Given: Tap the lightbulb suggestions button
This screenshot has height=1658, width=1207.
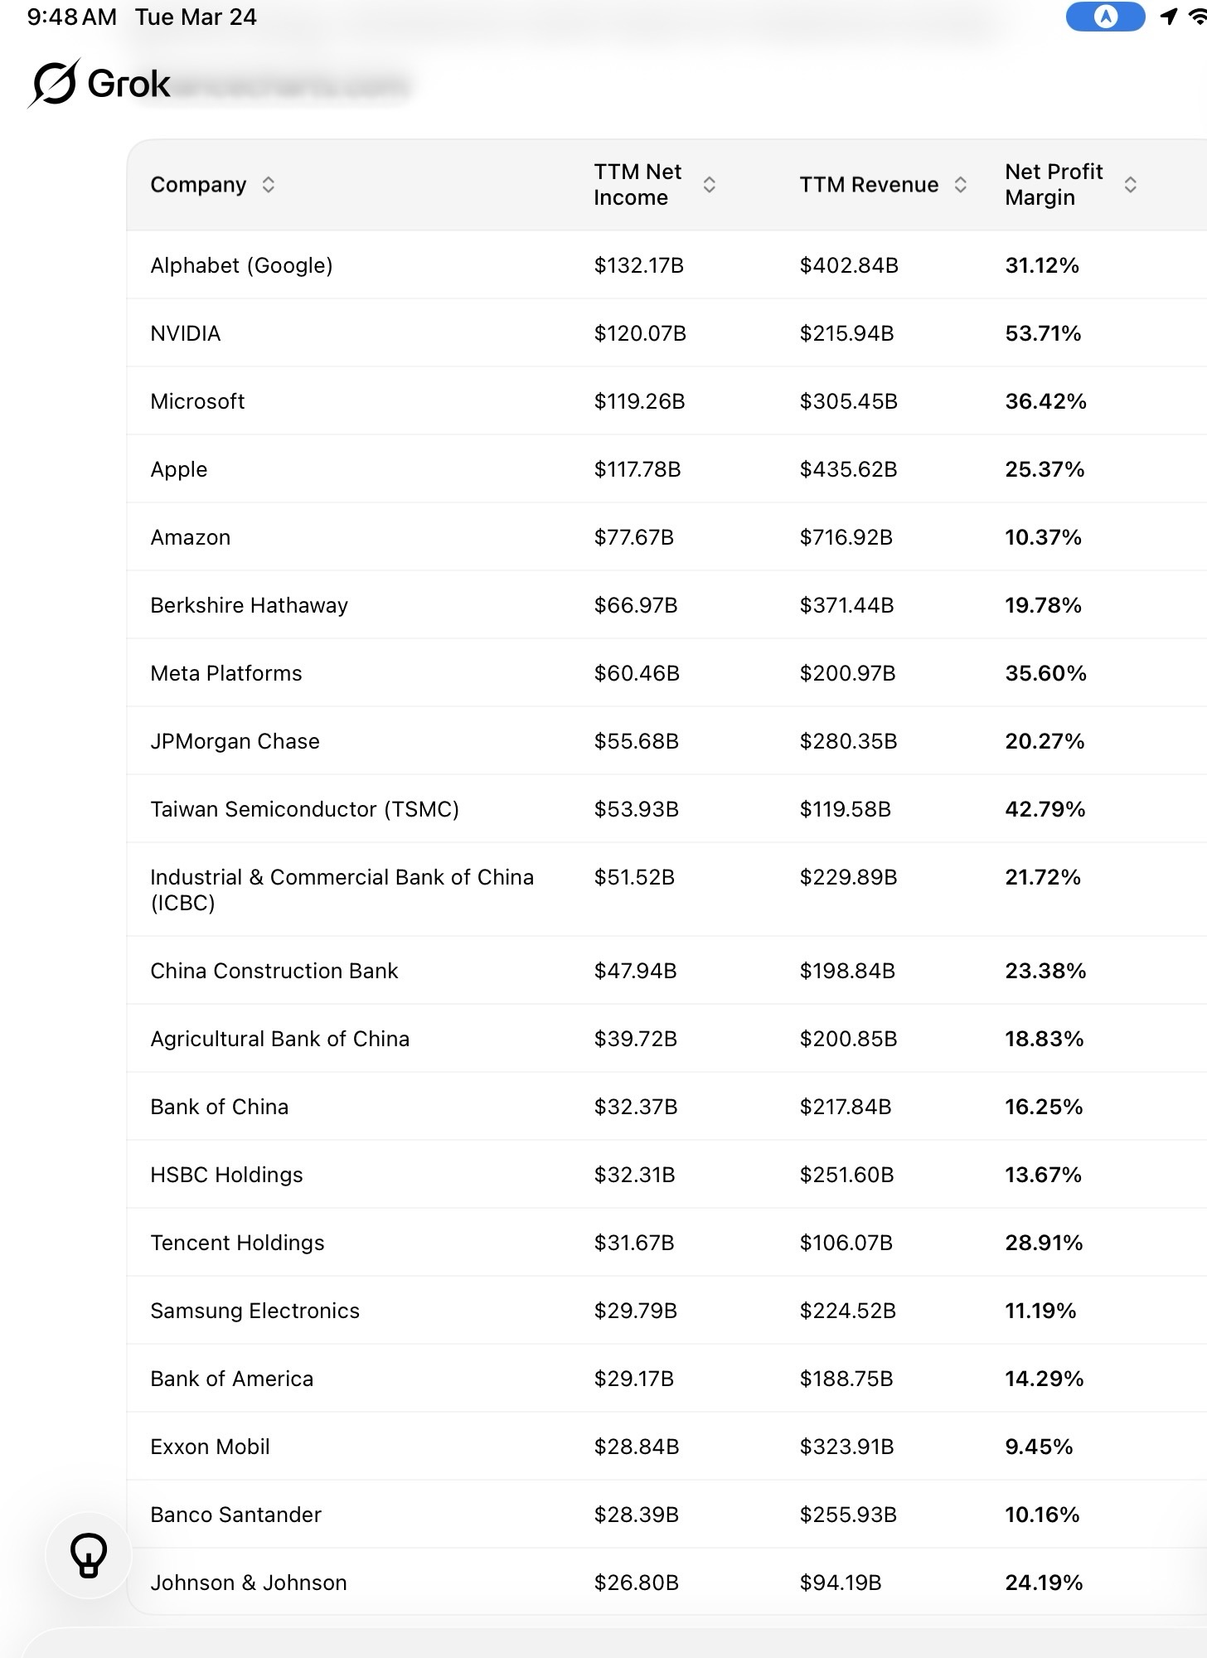Looking at the screenshot, I should click(x=89, y=1554).
